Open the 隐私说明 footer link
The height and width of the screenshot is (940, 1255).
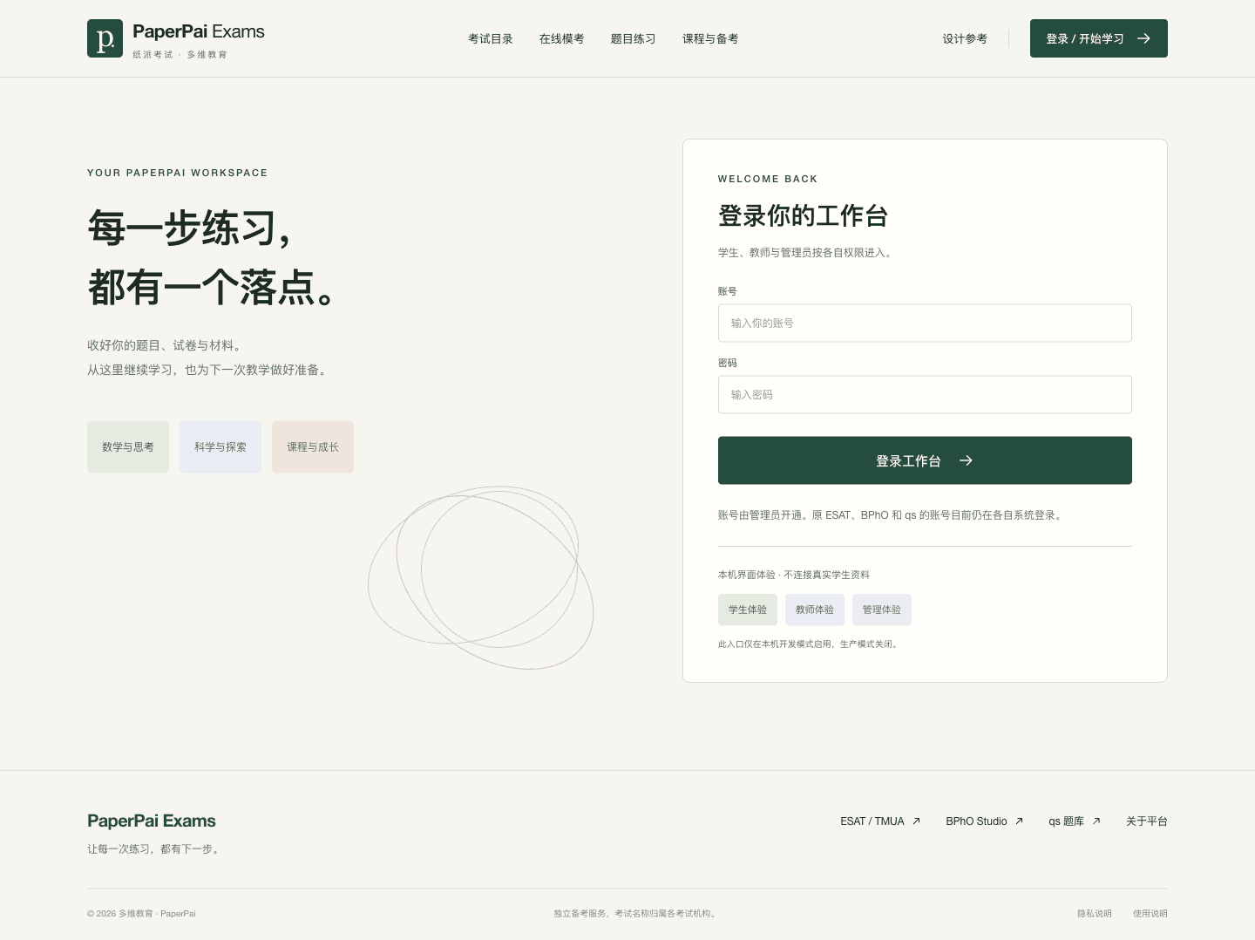[x=1095, y=913]
